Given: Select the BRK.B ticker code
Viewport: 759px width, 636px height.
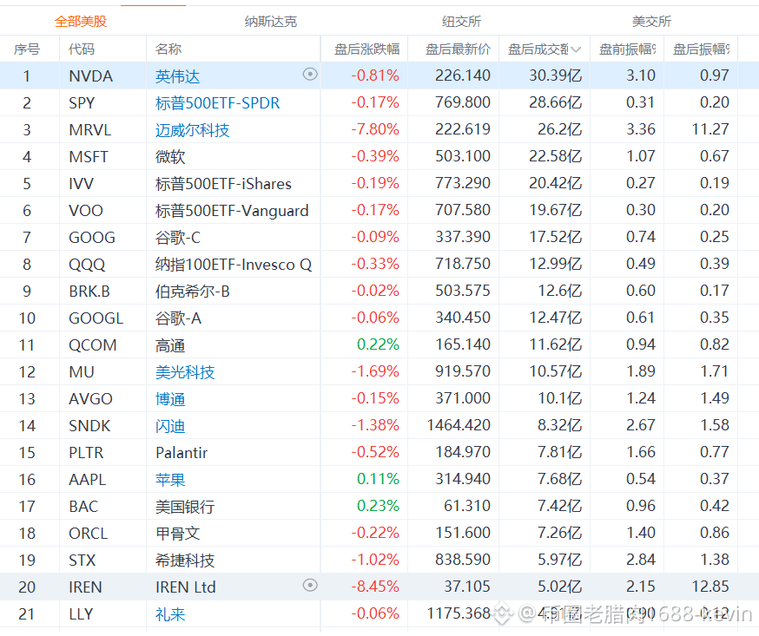Looking at the screenshot, I should pyautogui.click(x=89, y=292).
